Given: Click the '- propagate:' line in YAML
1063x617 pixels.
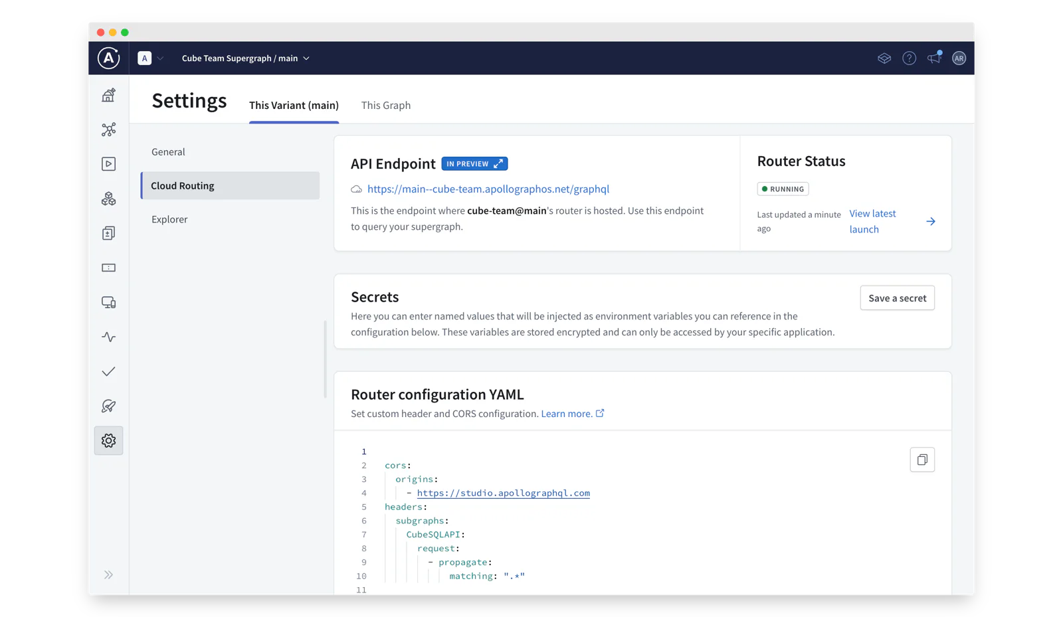Looking at the screenshot, I should point(460,562).
